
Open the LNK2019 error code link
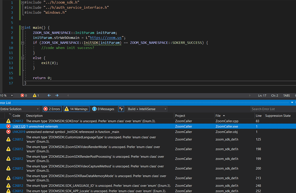(19, 132)
